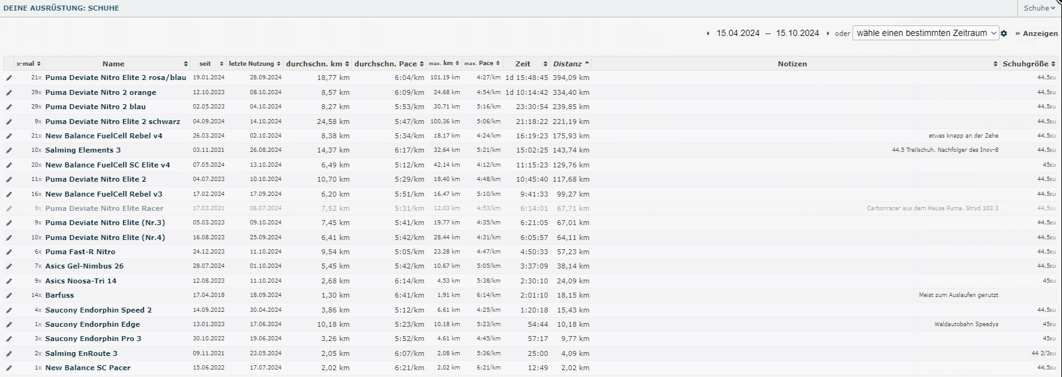The height and width of the screenshot is (377, 1062).
Task: Open the Puma Deviate Nitro Elite Racer entry
Action: coord(104,208)
